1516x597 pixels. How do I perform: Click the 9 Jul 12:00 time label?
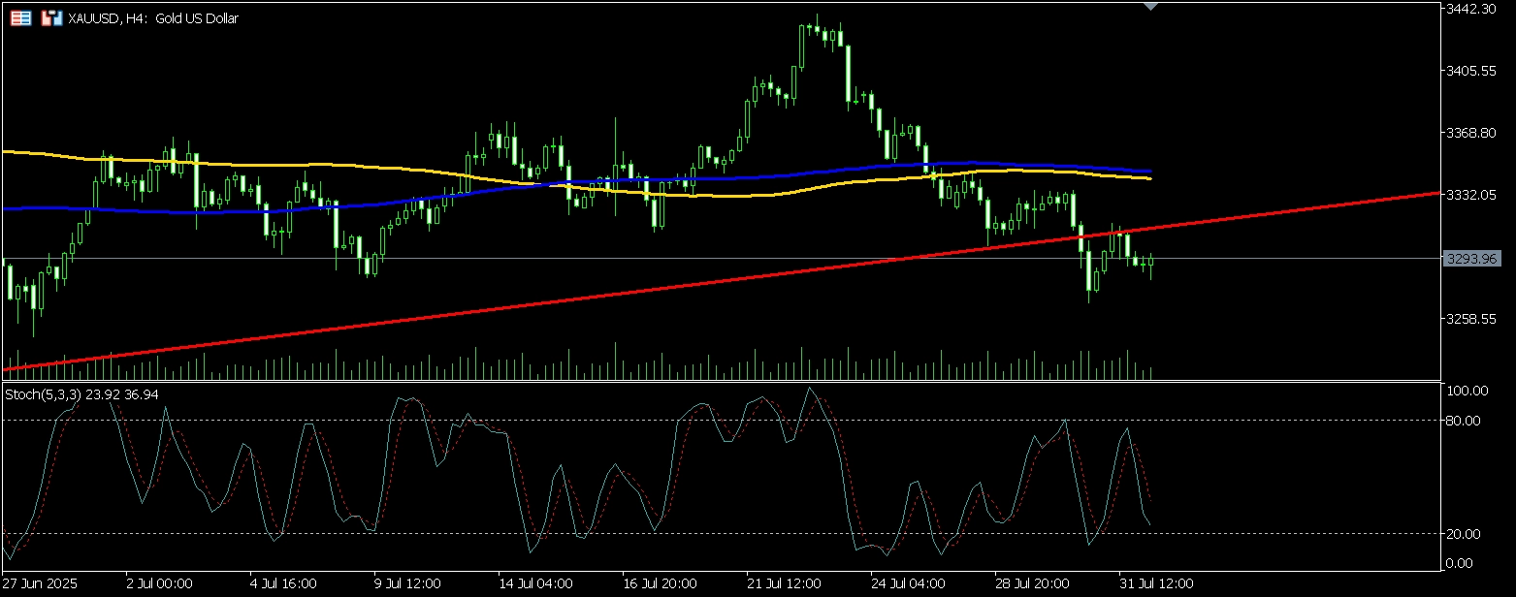coord(407,584)
